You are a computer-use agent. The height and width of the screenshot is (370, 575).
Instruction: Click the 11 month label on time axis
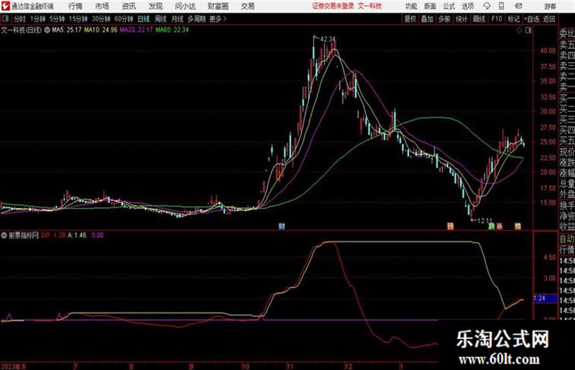[290, 366]
